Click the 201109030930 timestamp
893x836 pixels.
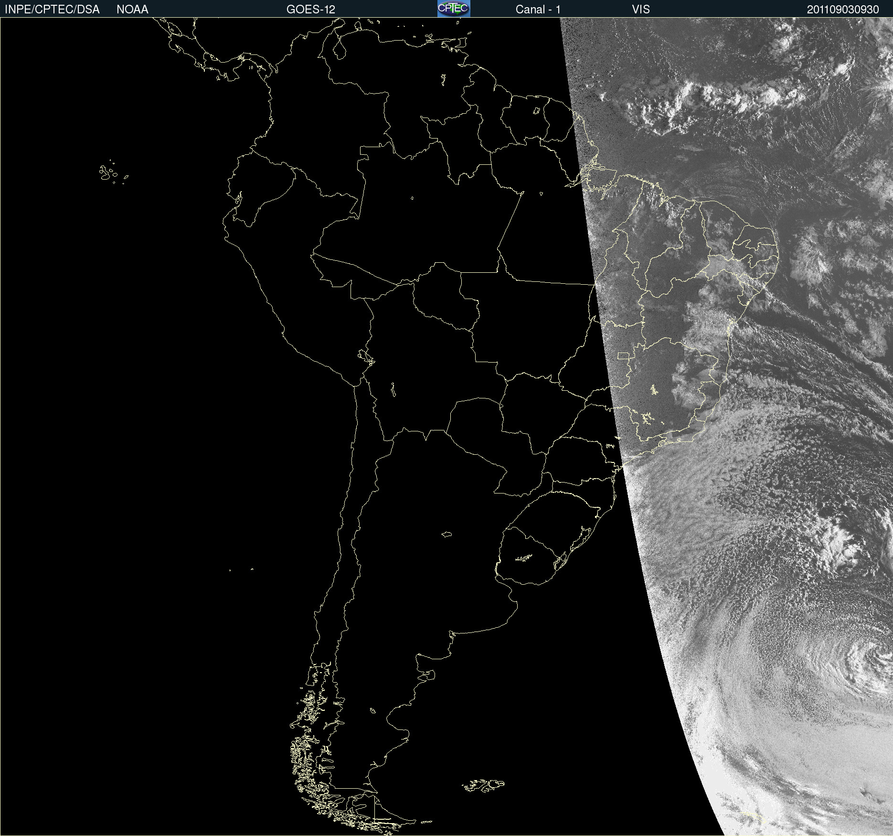click(843, 10)
